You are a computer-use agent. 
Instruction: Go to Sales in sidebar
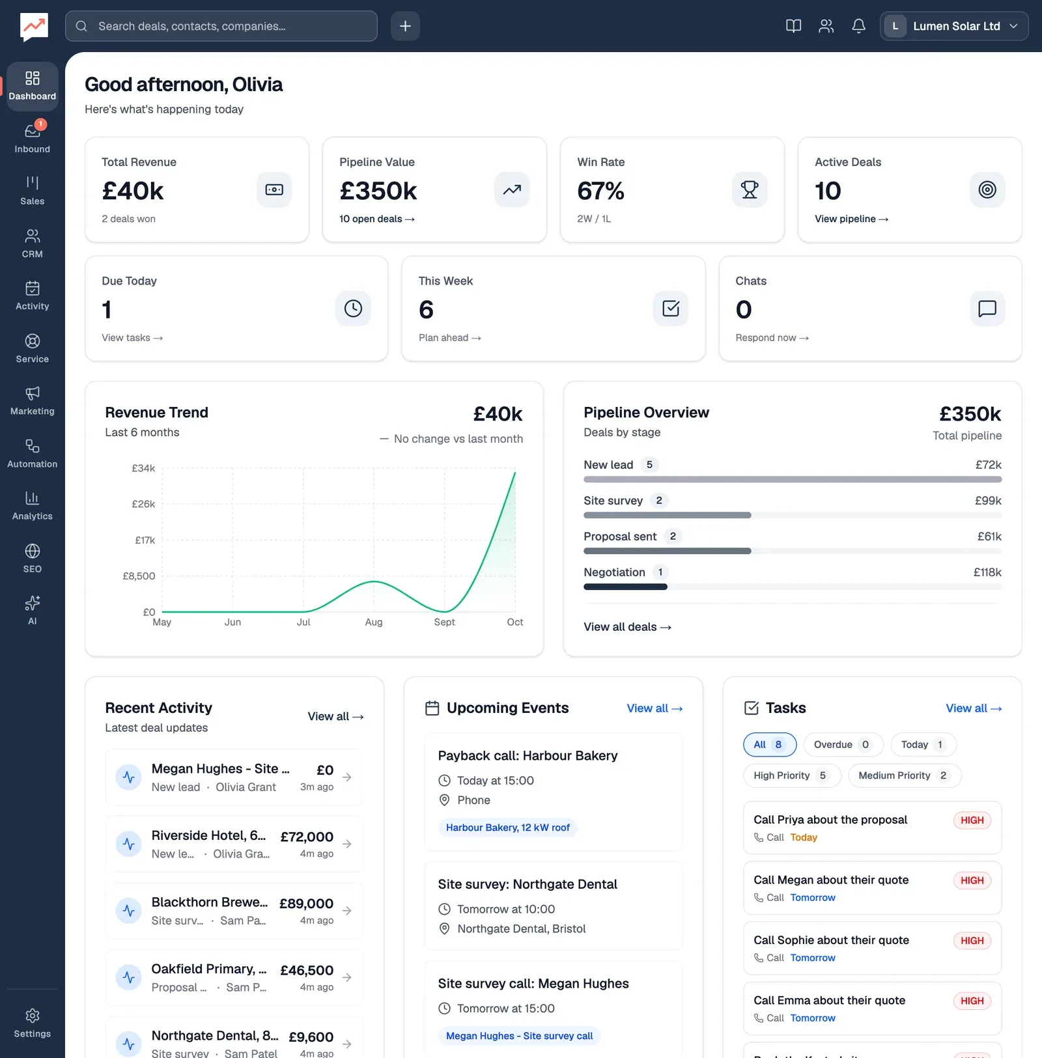pos(33,191)
